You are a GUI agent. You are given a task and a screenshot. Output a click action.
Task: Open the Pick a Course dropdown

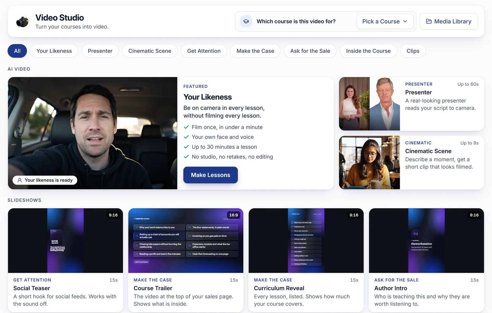385,22
